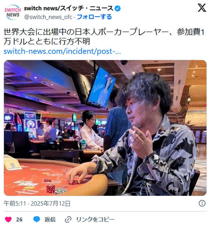
Task: Click the chain link copy icon
Action: tap(68, 220)
